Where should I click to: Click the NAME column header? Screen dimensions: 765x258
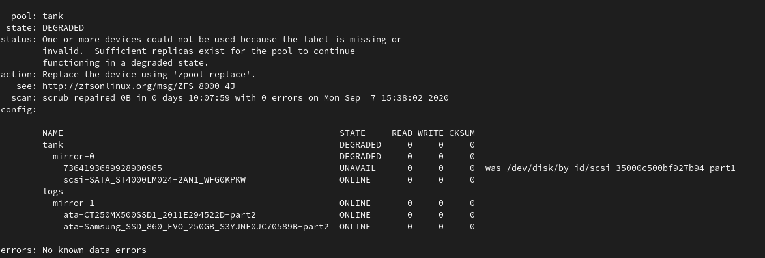pyautogui.click(x=53, y=133)
